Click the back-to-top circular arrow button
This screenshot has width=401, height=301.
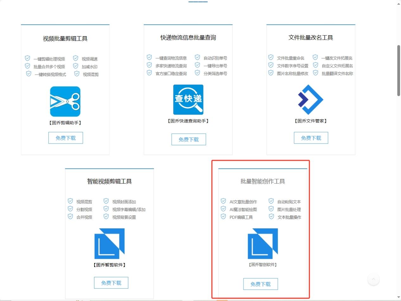coord(373,279)
